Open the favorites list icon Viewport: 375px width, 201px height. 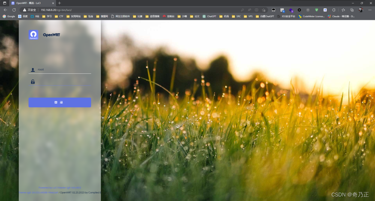click(343, 10)
